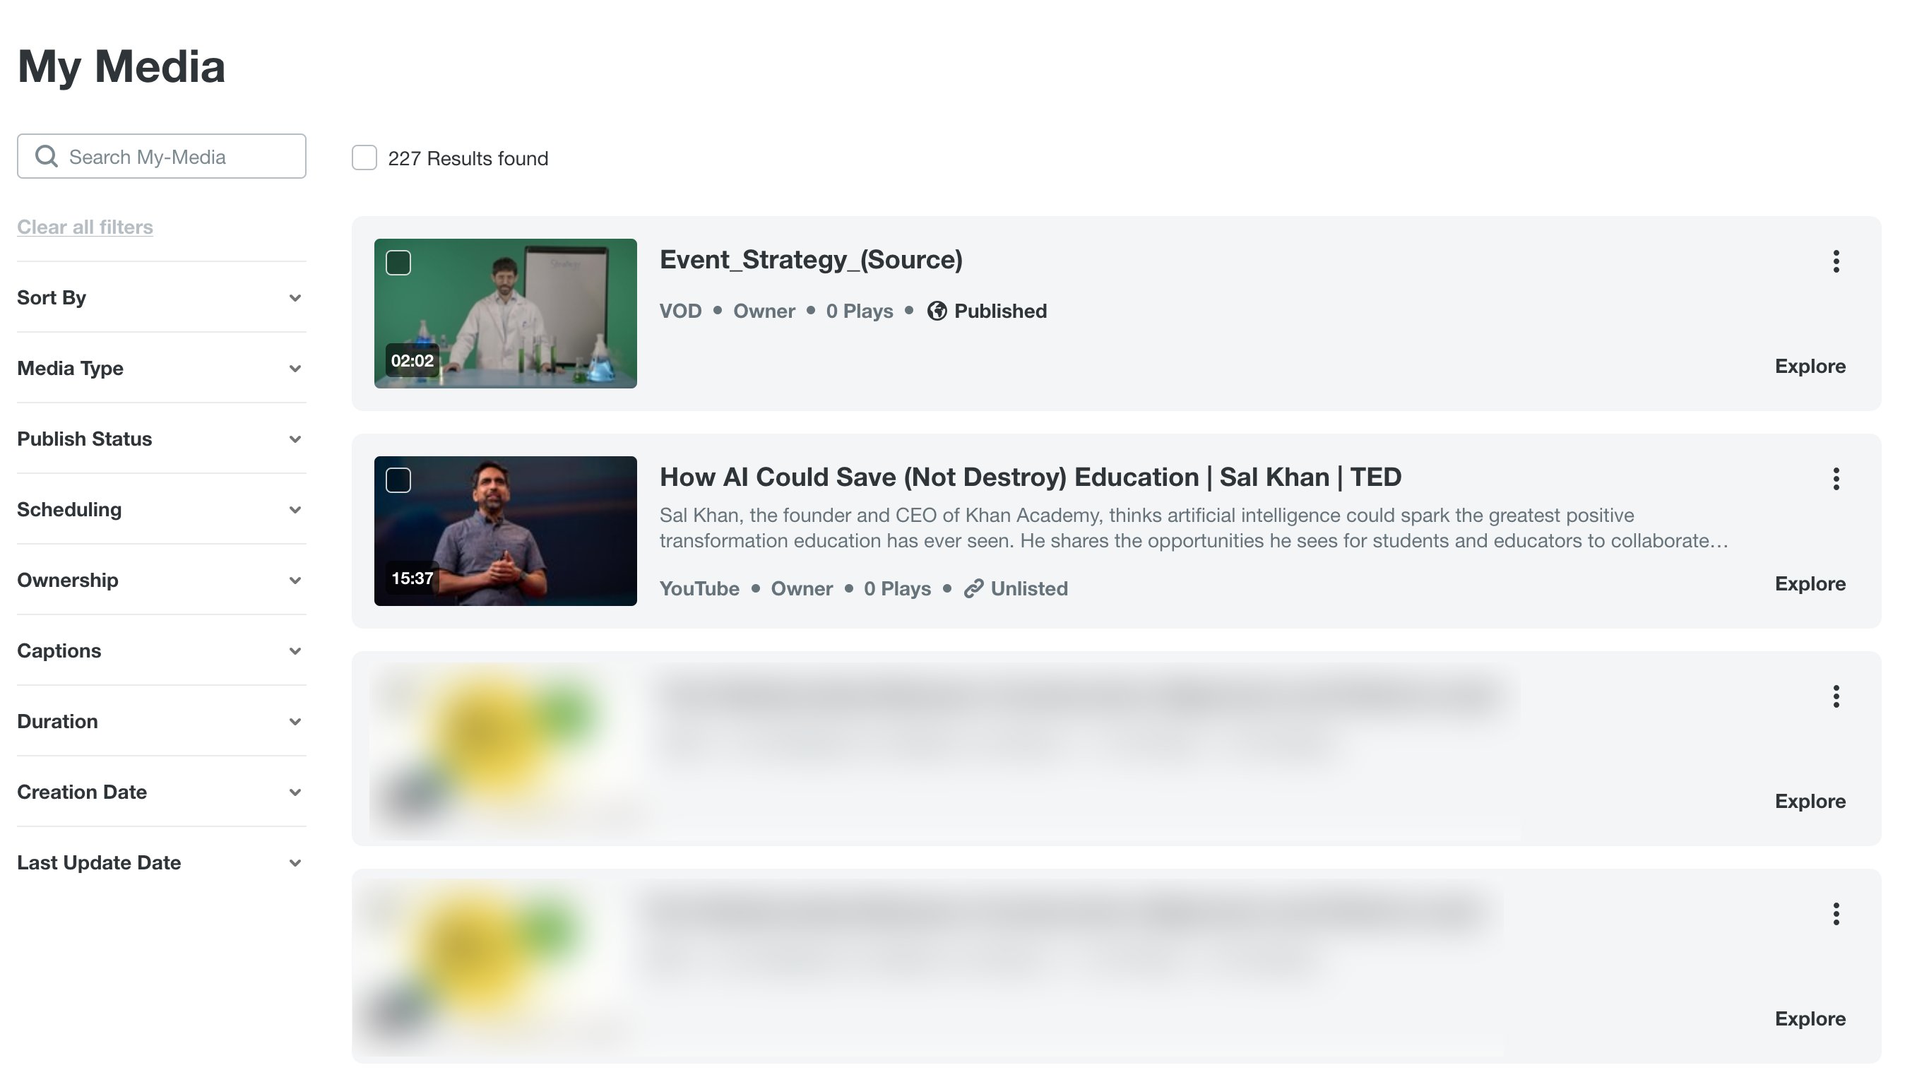Image resolution: width=1917 pixels, height=1082 pixels.
Task: Check the Sal Khan TED video thumbnail checkbox
Action: coord(398,480)
